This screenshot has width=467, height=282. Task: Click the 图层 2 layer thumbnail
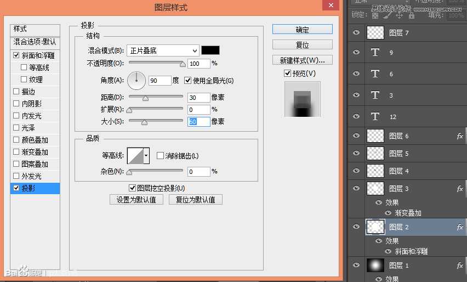point(375,227)
